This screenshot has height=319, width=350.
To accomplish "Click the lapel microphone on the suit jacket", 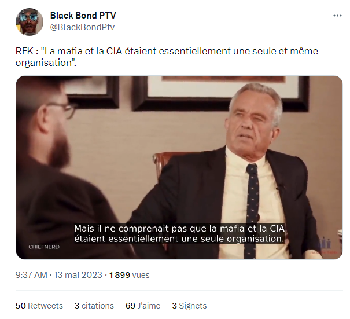I will (281, 186).
